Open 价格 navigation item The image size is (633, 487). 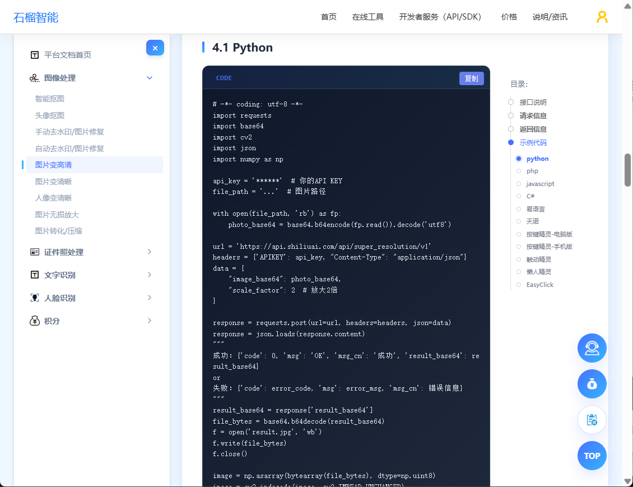pyautogui.click(x=509, y=17)
